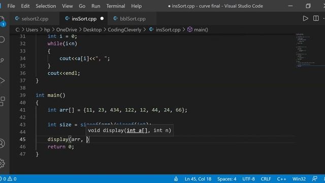Open the Run menu
This screenshot has width=325, height=183.
[x=96, y=6]
